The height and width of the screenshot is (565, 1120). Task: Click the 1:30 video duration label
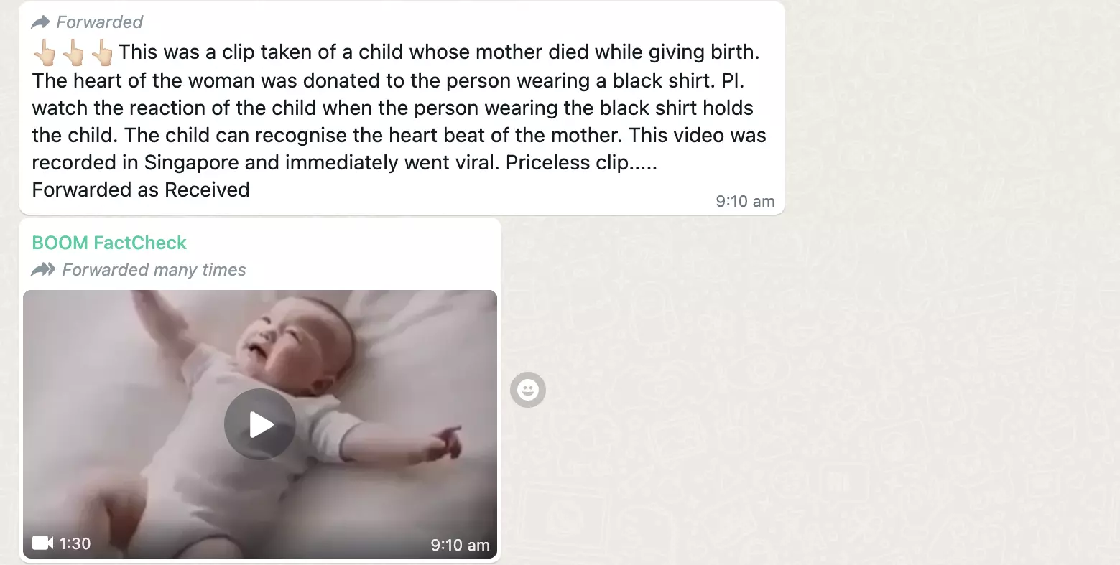(75, 543)
